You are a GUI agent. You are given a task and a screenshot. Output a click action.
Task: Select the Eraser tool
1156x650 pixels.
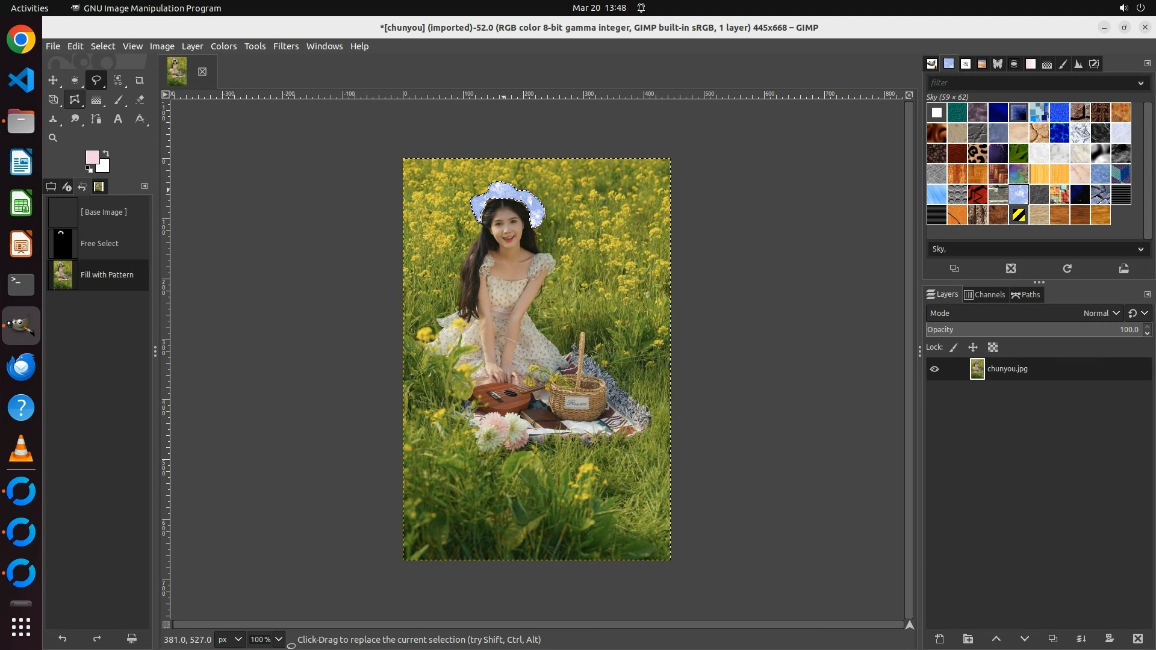coord(139,100)
